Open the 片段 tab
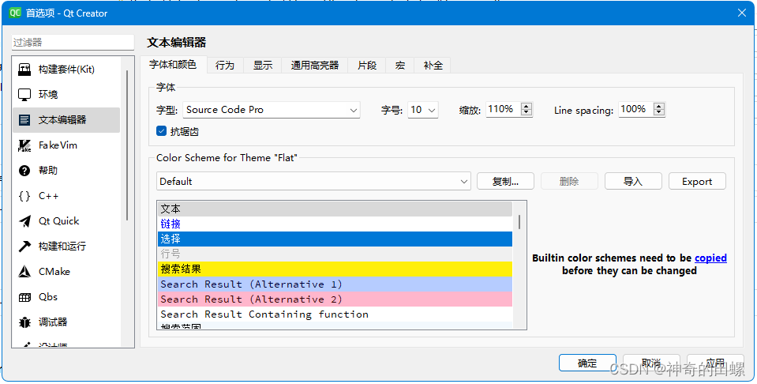 [367, 66]
